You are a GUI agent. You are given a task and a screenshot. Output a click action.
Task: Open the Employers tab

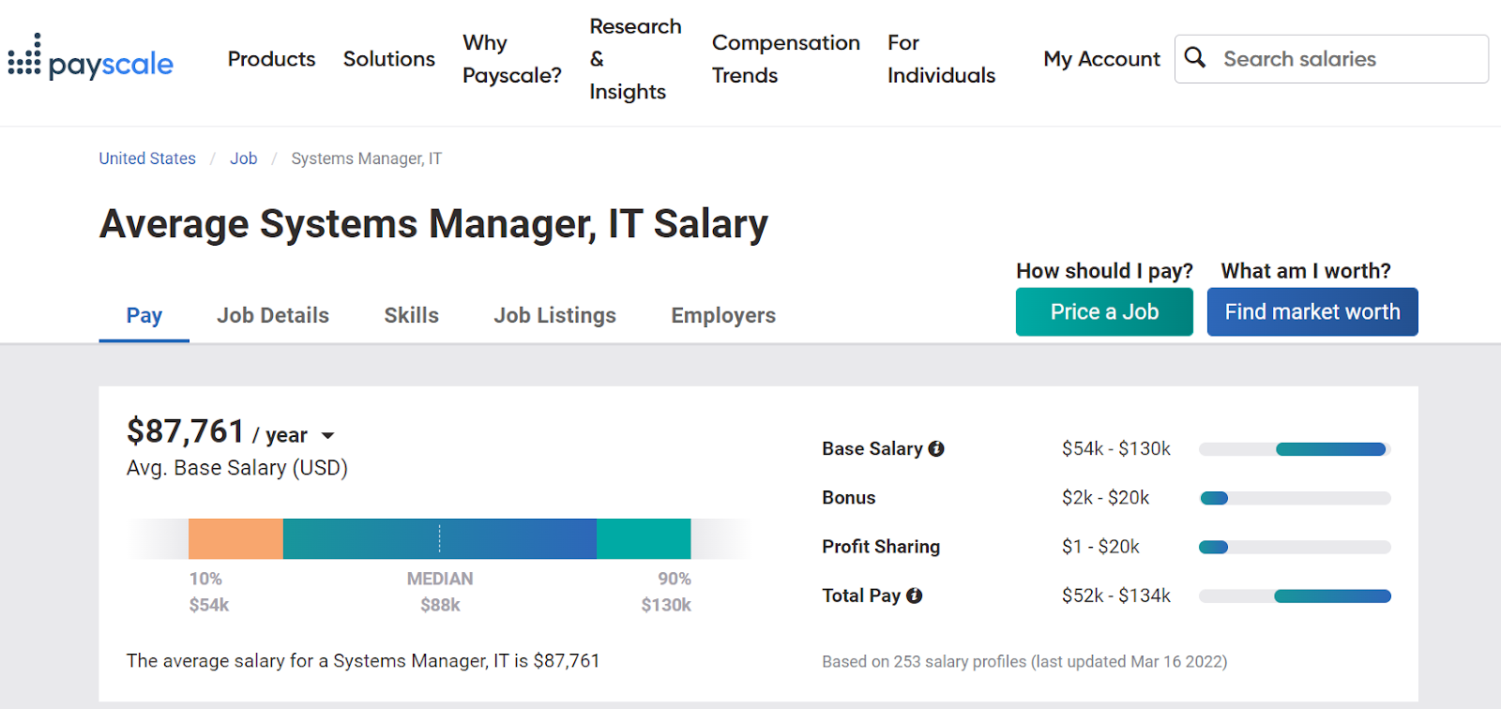723,316
